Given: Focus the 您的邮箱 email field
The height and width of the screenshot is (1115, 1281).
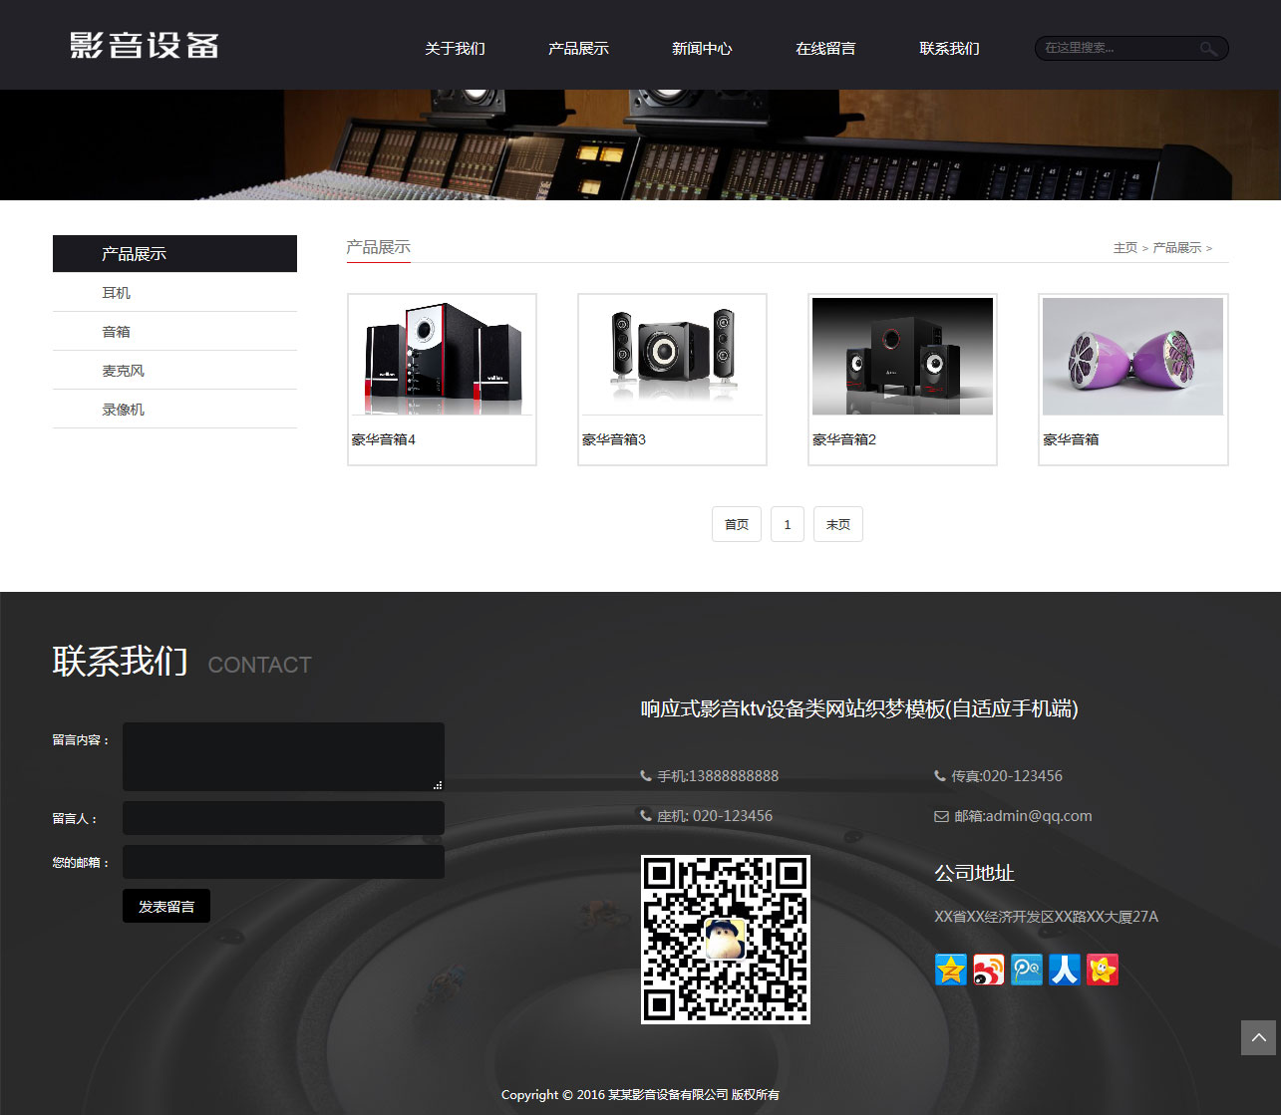Looking at the screenshot, I should point(283,862).
